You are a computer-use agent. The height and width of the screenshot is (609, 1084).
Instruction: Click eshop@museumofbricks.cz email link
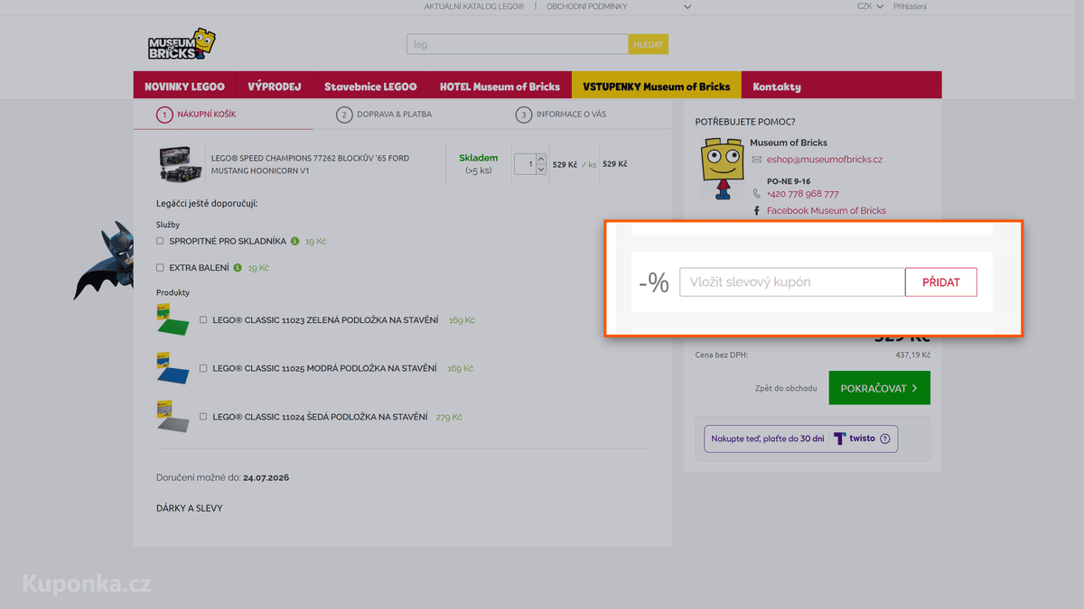[x=825, y=160]
